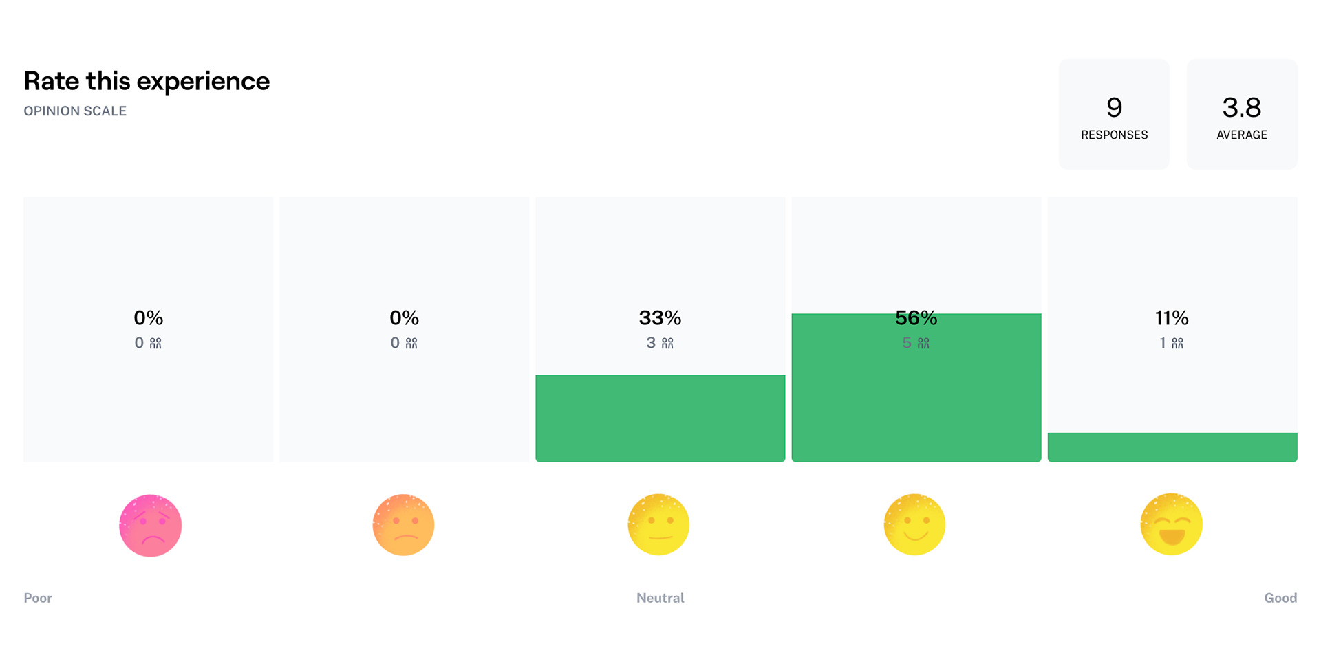Click the 'Poor' scale label

coord(38,598)
